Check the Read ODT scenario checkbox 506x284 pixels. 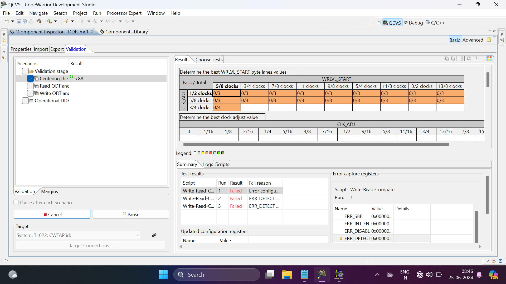point(30,86)
